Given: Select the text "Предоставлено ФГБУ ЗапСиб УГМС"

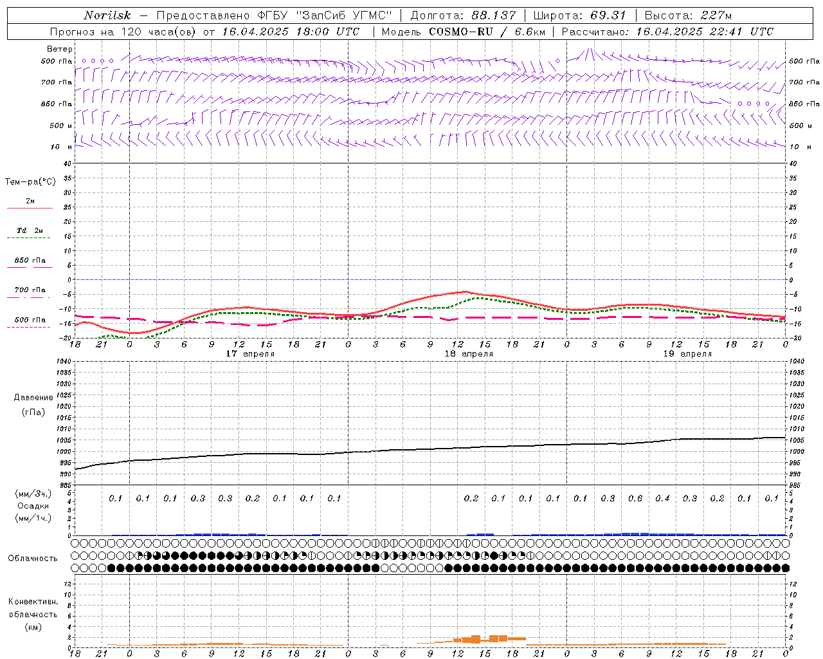Looking at the screenshot, I should [274, 15].
